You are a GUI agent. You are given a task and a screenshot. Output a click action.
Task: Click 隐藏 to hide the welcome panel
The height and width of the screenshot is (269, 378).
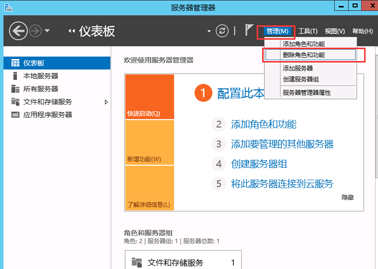[347, 197]
